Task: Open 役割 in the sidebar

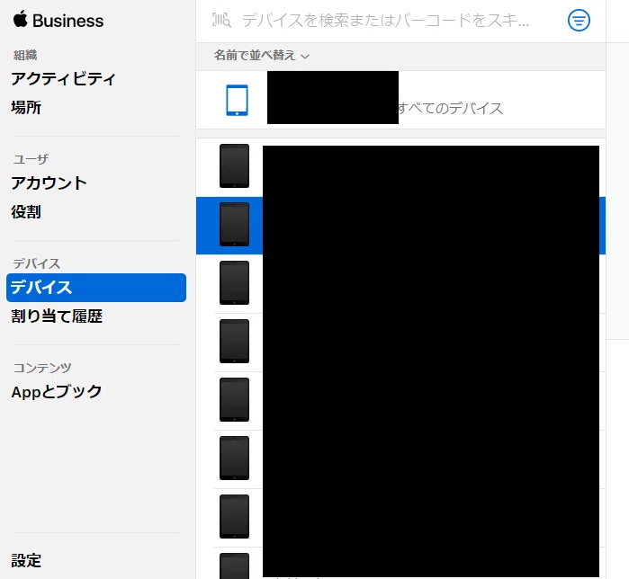Action: [x=26, y=212]
